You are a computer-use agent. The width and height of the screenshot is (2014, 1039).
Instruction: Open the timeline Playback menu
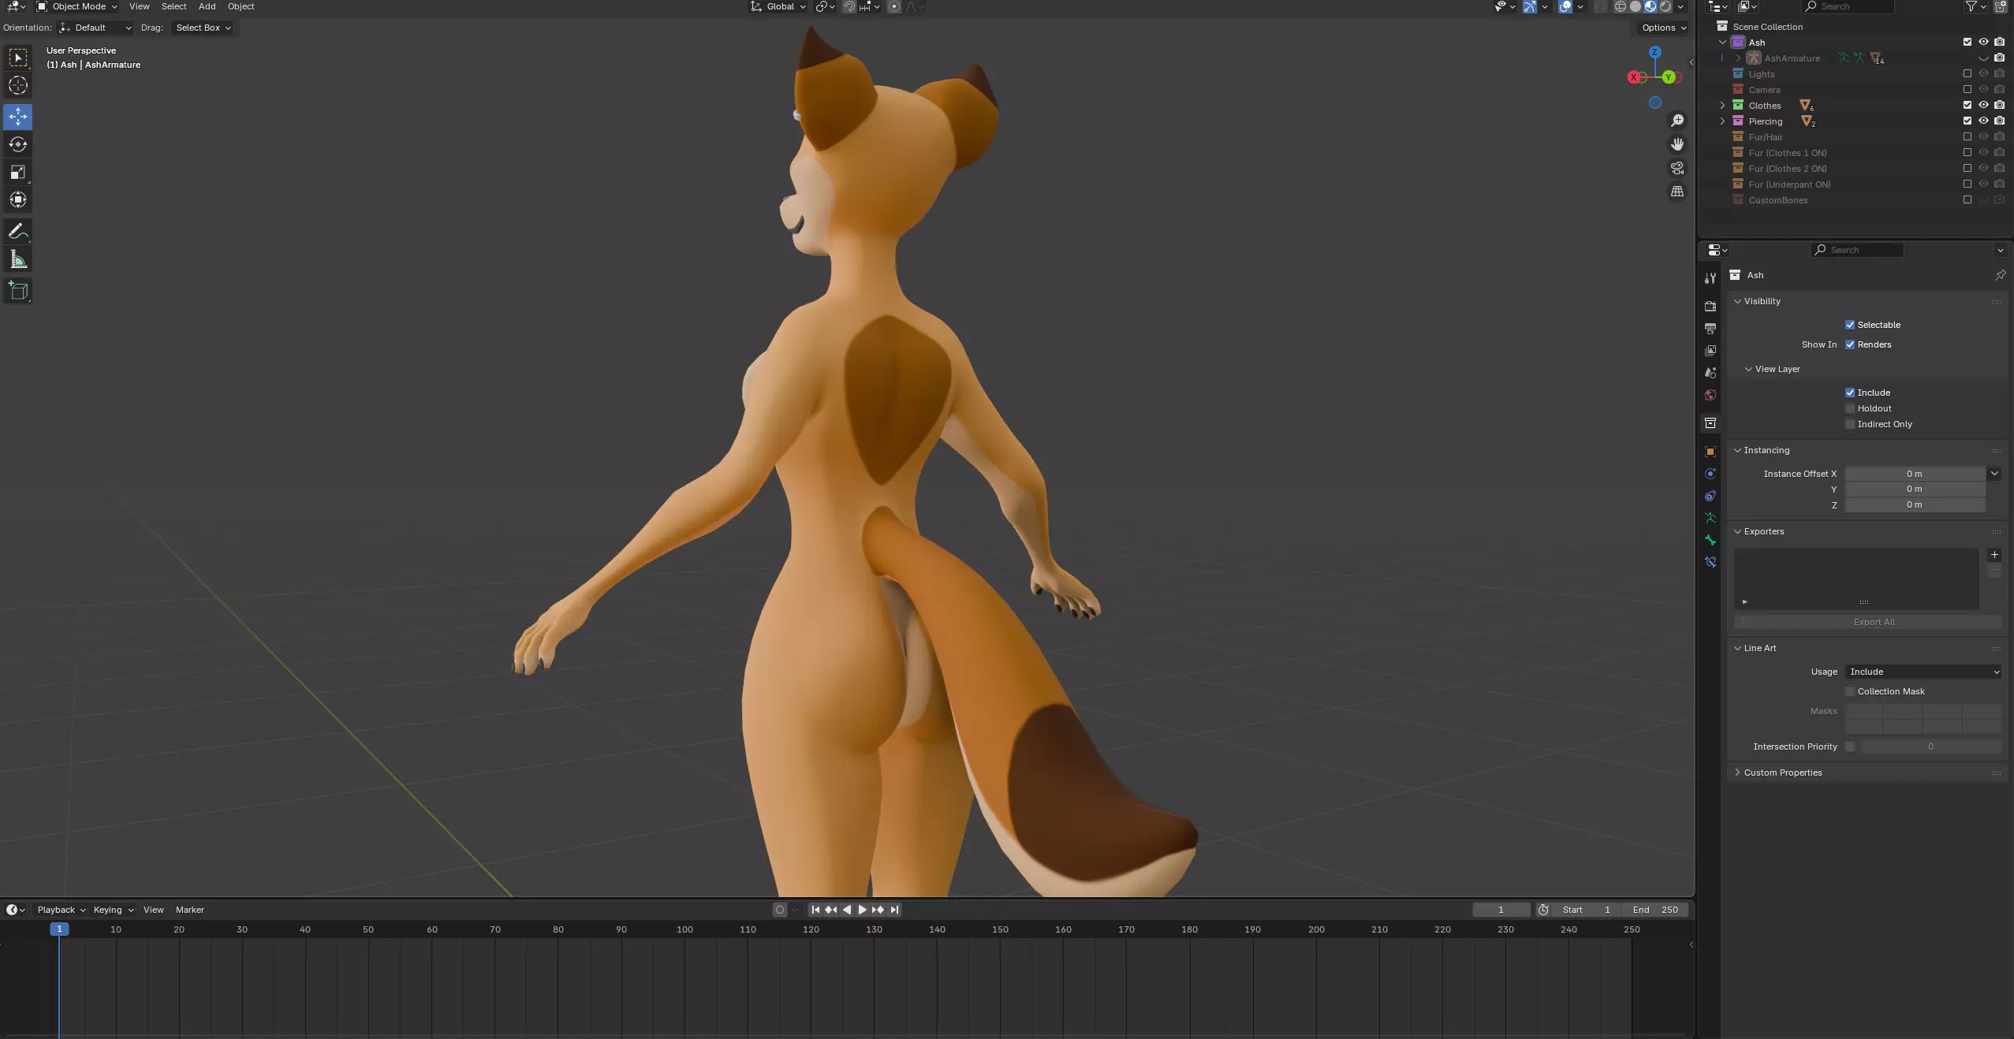click(61, 910)
